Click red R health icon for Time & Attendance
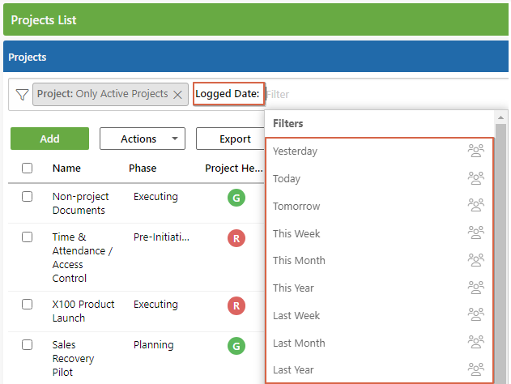The image size is (511, 384). pyautogui.click(x=236, y=238)
